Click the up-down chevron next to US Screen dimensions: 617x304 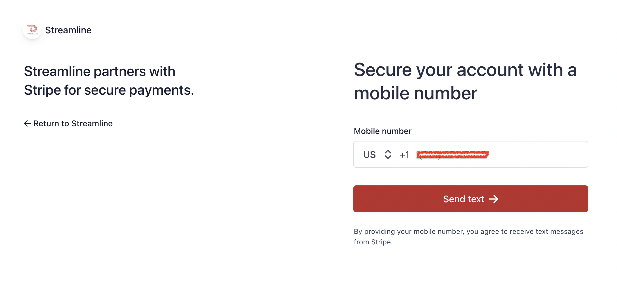(x=388, y=154)
